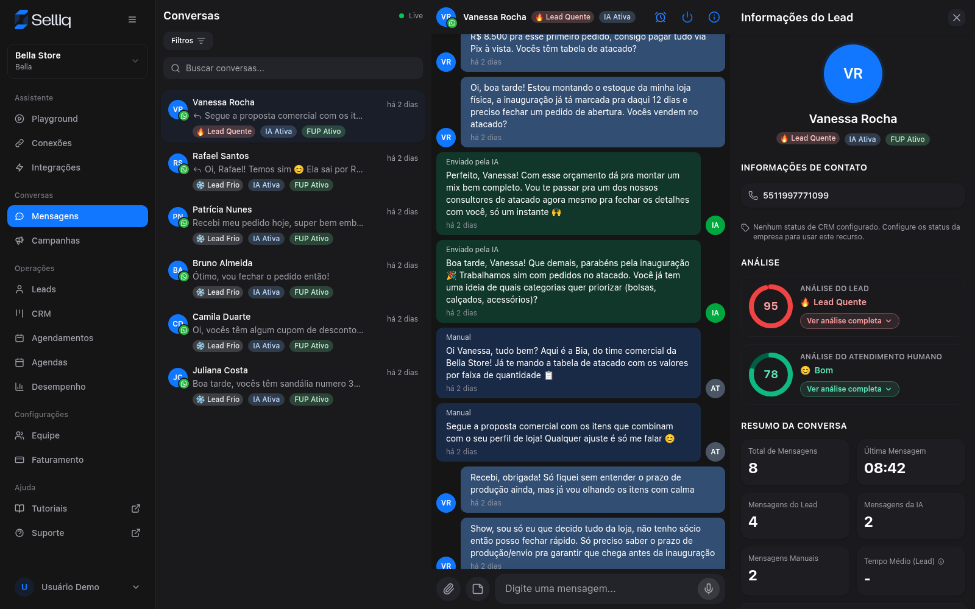Close the Informações do Lead panel
Image resolution: width=975 pixels, height=609 pixels.
tap(957, 18)
